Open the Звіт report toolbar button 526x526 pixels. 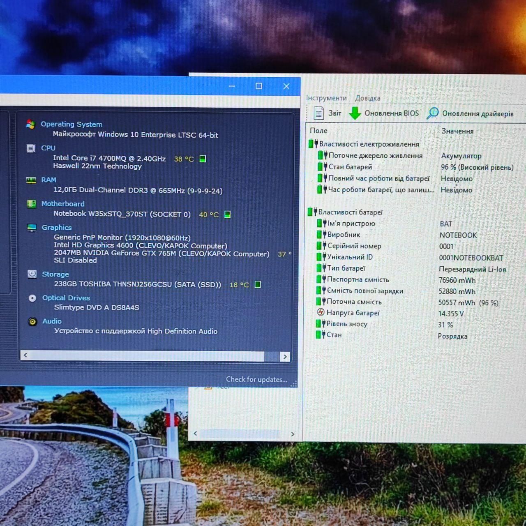pyautogui.click(x=328, y=113)
